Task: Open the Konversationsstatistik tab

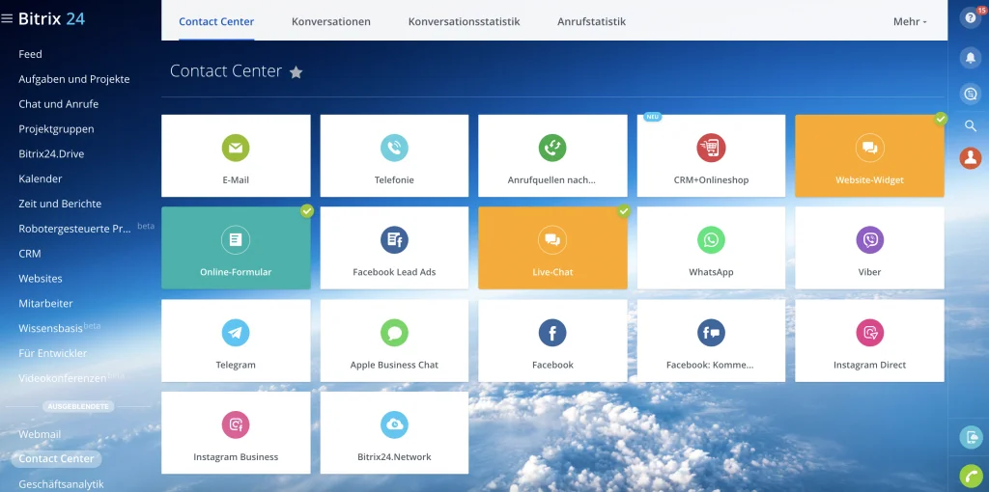Action: (x=465, y=21)
